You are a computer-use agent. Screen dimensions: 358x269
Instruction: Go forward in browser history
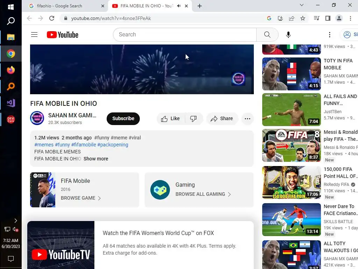[41, 18]
